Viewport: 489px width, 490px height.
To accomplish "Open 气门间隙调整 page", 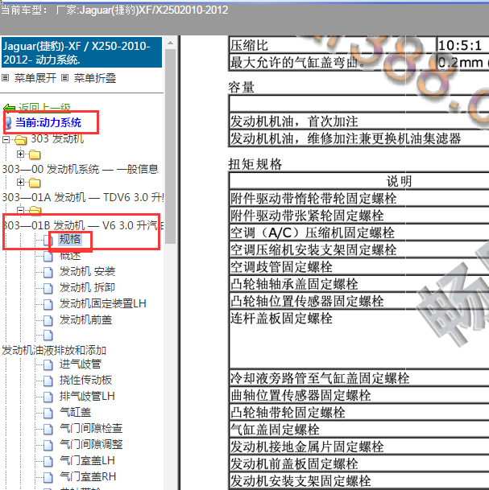I will (91, 444).
